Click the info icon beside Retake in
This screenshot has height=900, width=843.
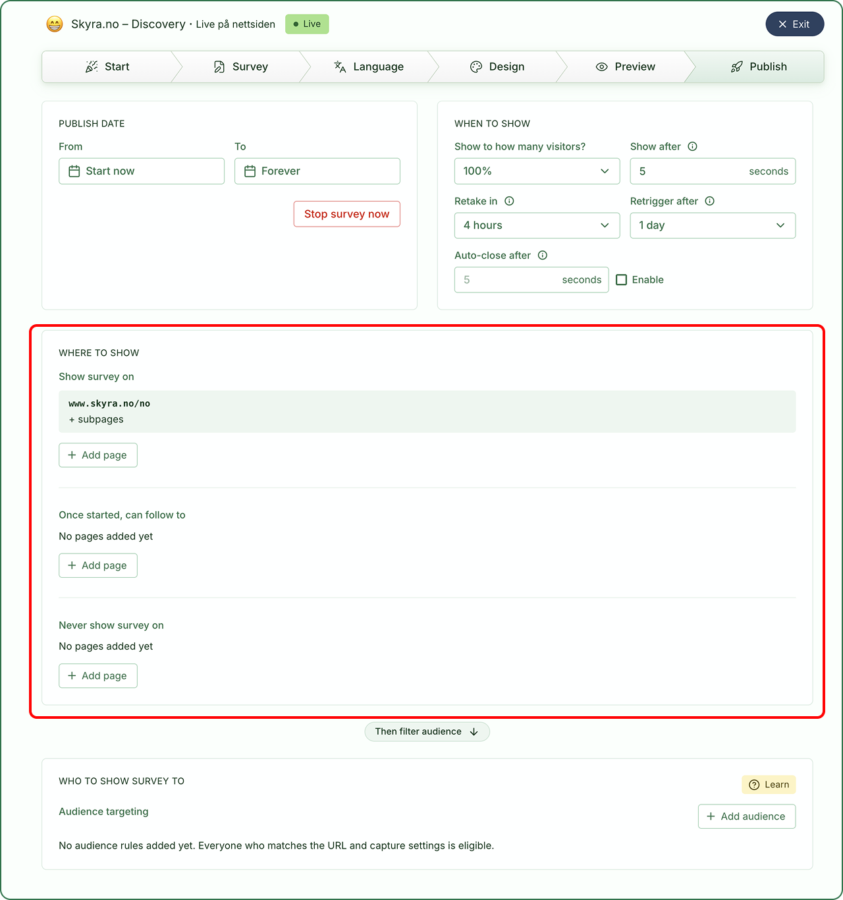click(509, 201)
